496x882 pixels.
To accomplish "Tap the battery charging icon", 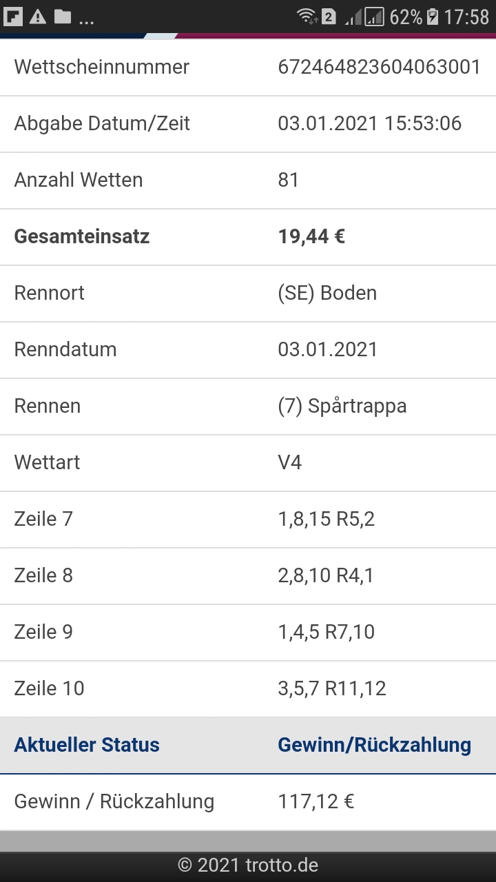I will tap(433, 17).
